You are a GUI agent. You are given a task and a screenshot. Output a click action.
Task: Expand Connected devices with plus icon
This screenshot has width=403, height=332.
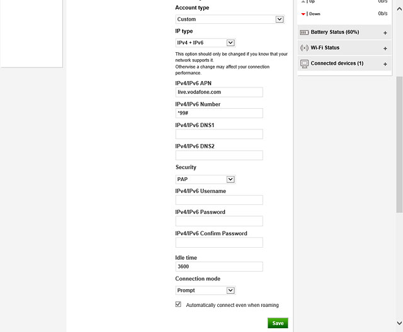click(385, 64)
